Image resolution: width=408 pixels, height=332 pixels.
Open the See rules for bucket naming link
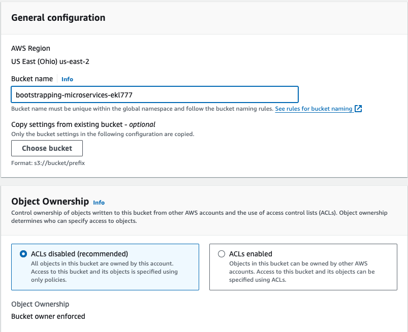coord(313,109)
